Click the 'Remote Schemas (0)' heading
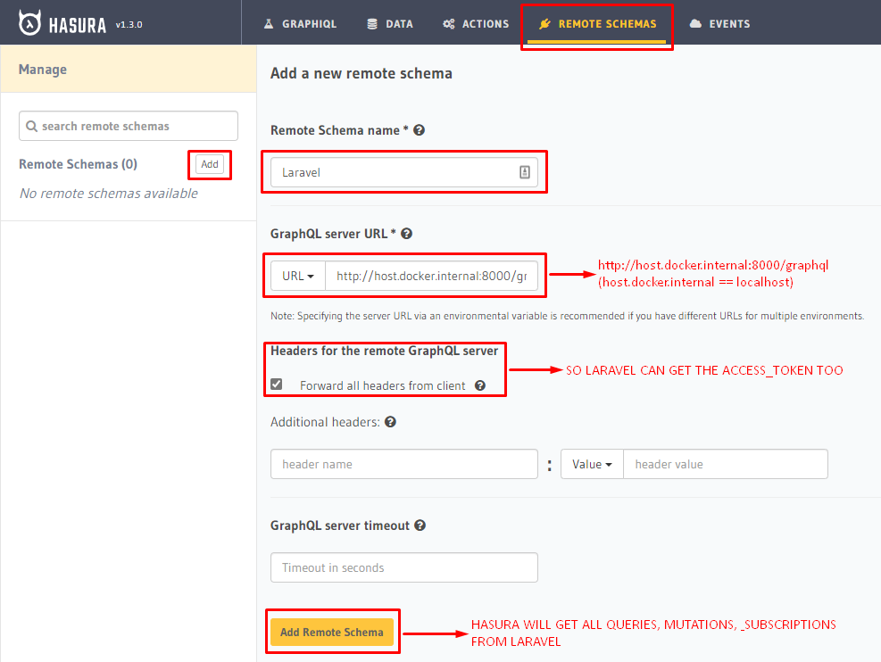This screenshot has height=662, width=881. pyautogui.click(x=78, y=164)
